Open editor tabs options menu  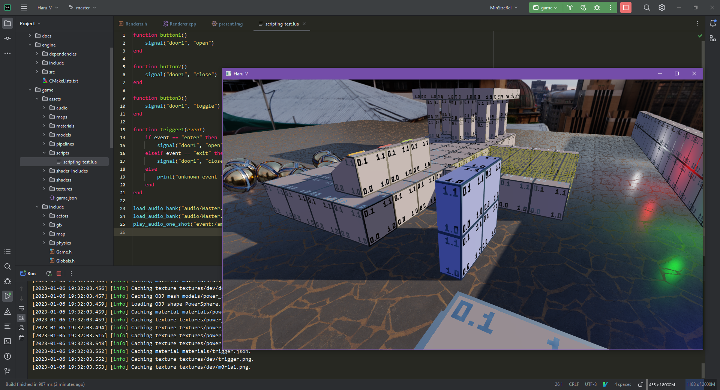[697, 23]
